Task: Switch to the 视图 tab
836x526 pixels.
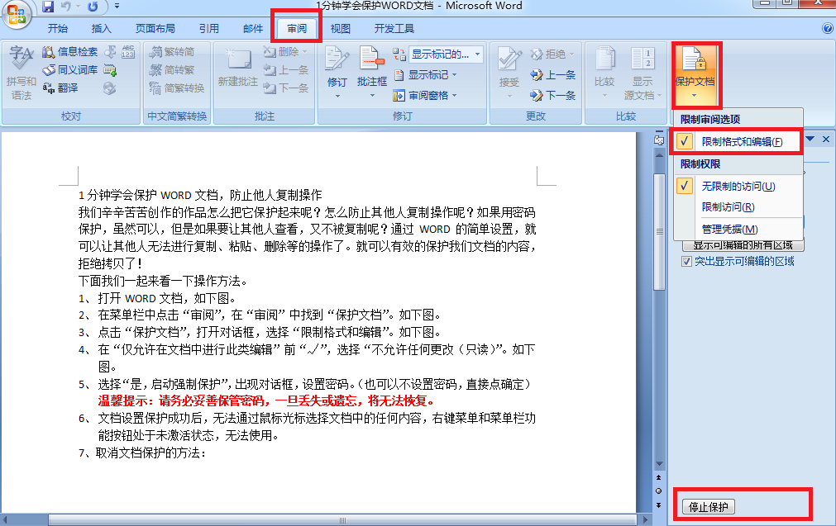Action: click(x=340, y=29)
